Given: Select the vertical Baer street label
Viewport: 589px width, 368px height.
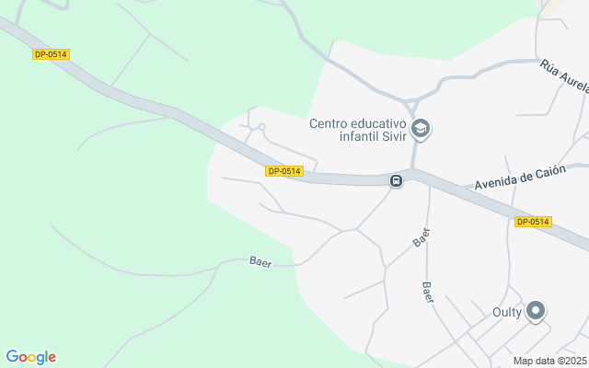Looking at the screenshot, I should point(428,293).
